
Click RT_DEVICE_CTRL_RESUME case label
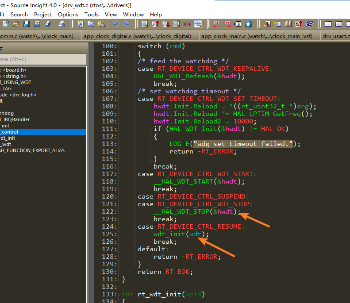click(199, 226)
